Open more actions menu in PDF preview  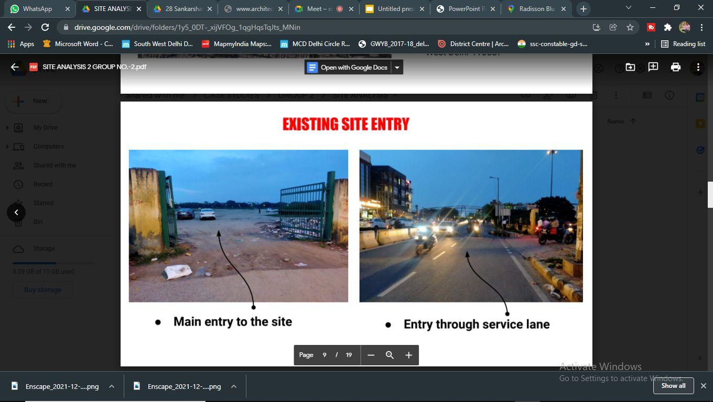[x=698, y=67]
